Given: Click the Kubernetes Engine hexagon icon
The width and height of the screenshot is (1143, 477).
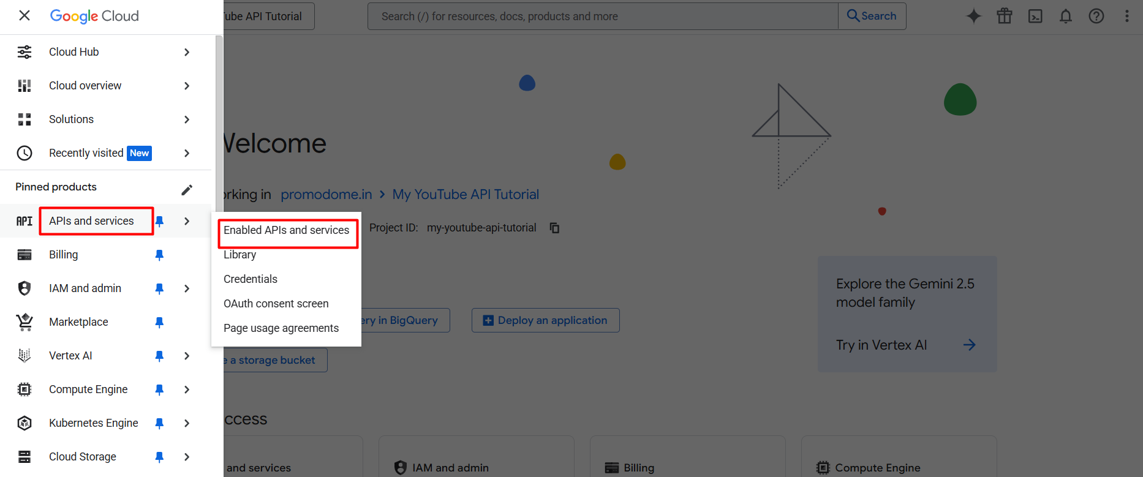Looking at the screenshot, I should (25, 423).
